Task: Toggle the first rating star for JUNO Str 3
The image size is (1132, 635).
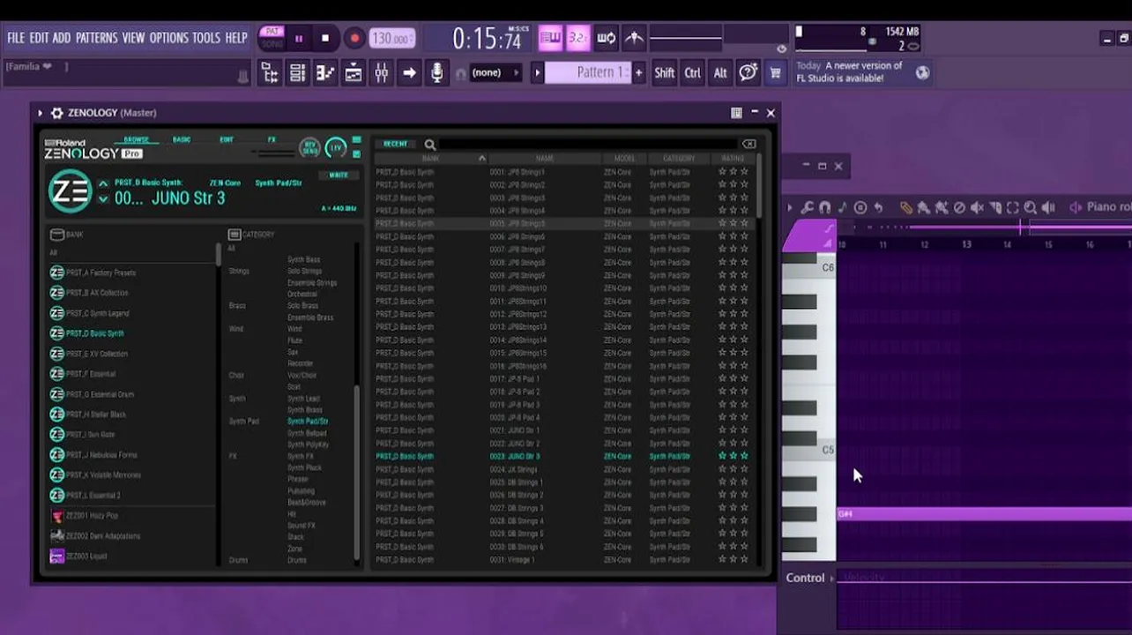Action: (x=722, y=456)
